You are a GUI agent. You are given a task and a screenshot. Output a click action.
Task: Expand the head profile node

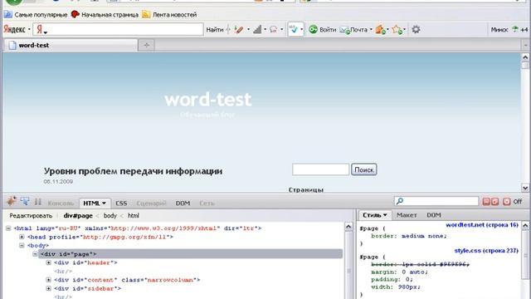[22, 237]
